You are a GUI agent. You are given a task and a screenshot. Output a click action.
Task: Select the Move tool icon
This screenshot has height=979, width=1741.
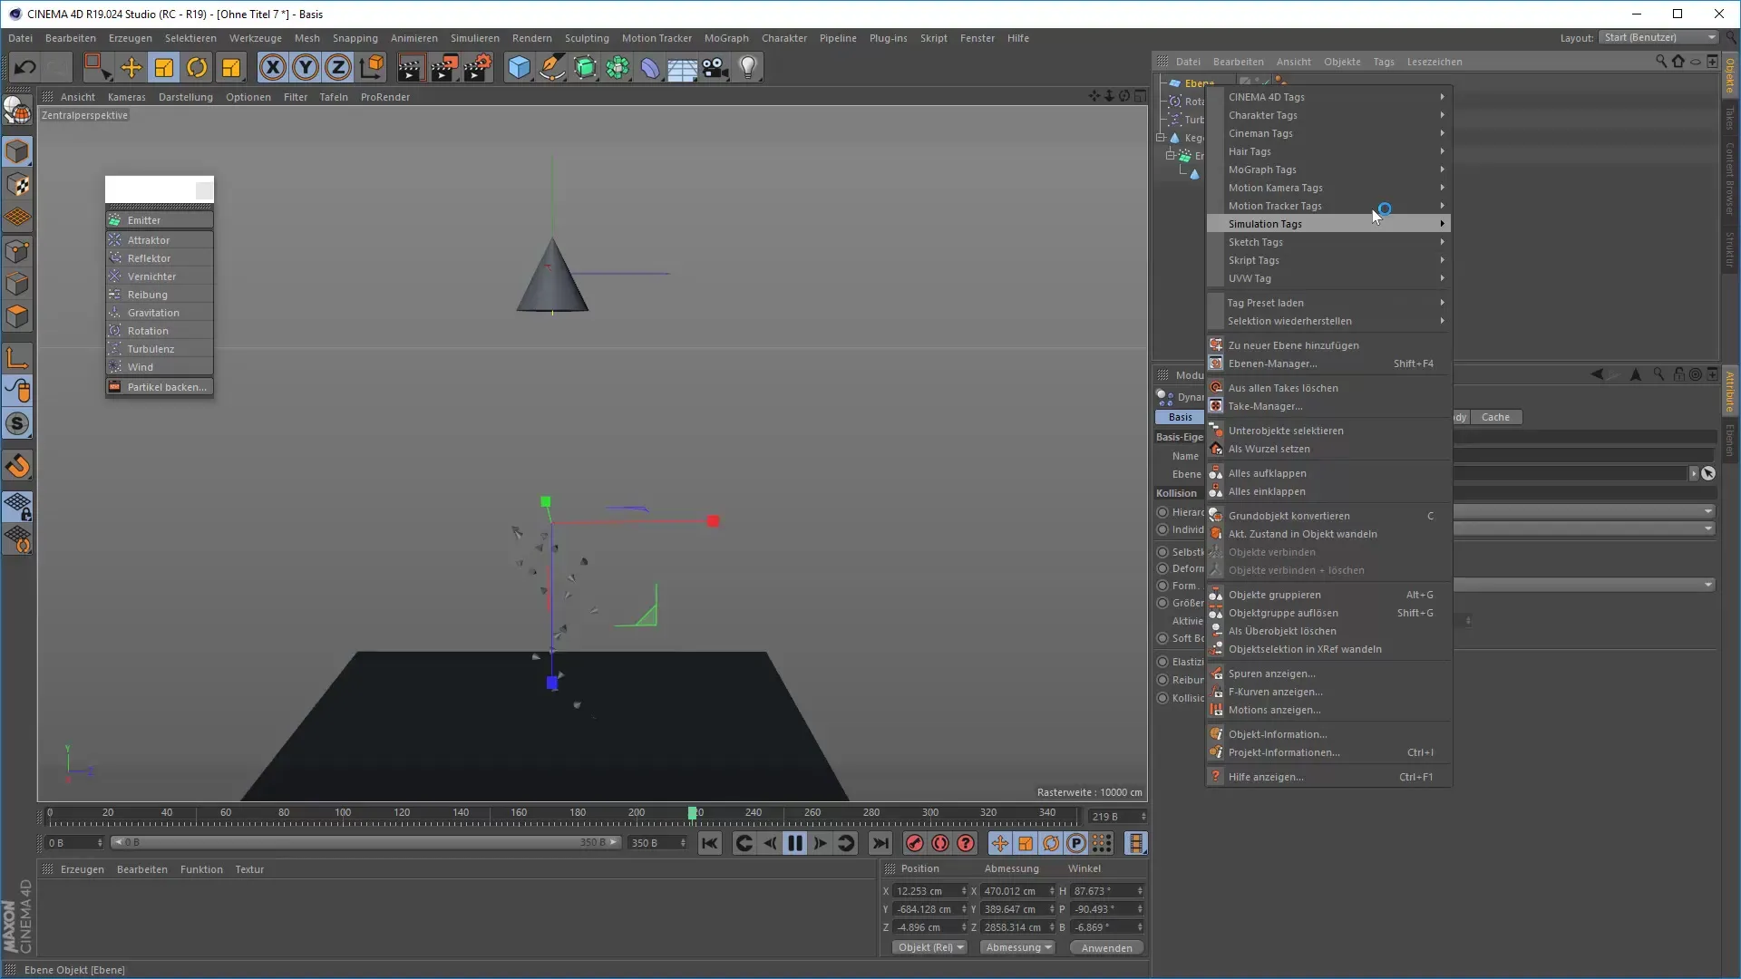pyautogui.click(x=131, y=67)
